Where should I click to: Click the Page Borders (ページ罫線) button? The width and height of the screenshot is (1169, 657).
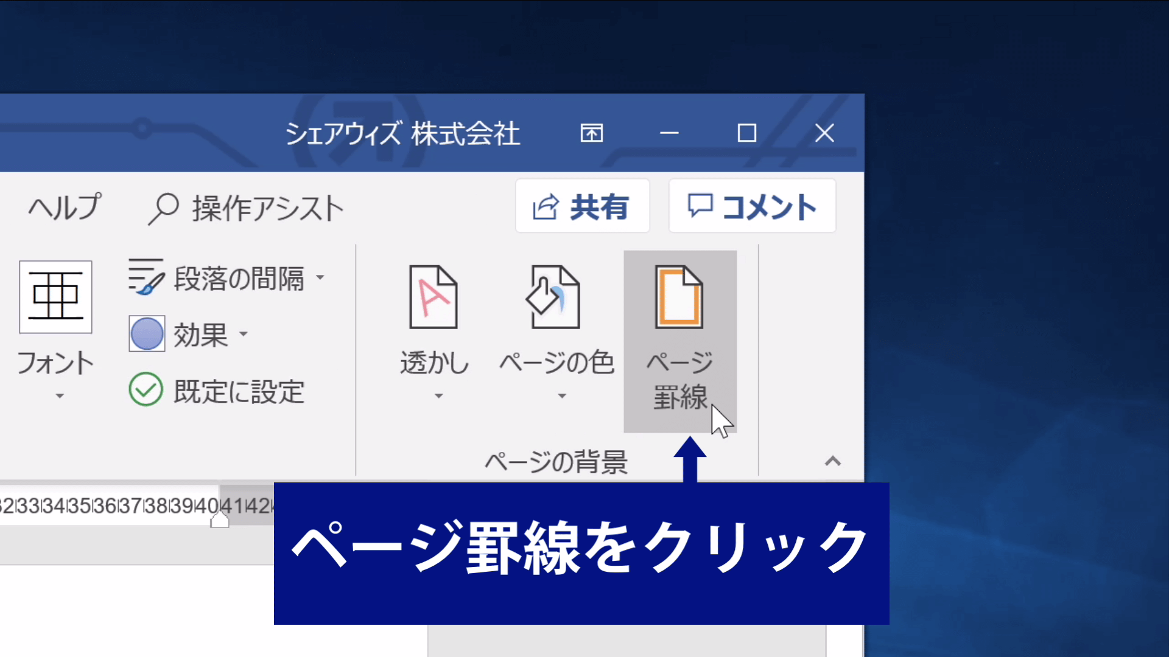[x=680, y=341]
